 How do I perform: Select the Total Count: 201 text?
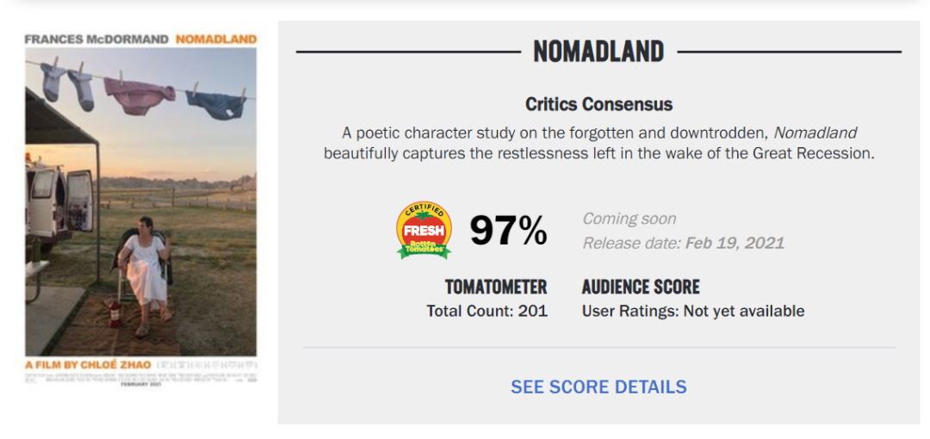(487, 311)
